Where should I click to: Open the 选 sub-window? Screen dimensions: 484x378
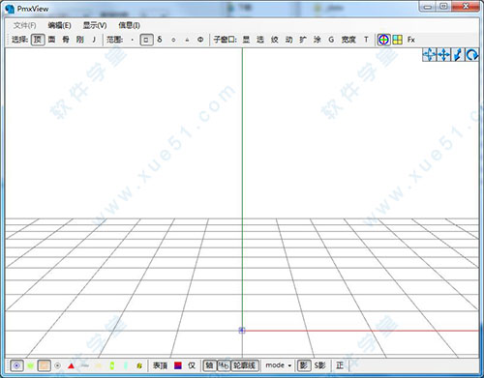[x=260, y=40]
